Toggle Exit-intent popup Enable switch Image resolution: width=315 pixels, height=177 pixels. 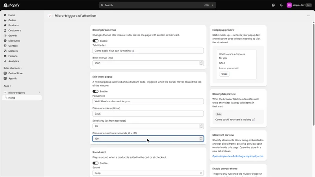95,91
